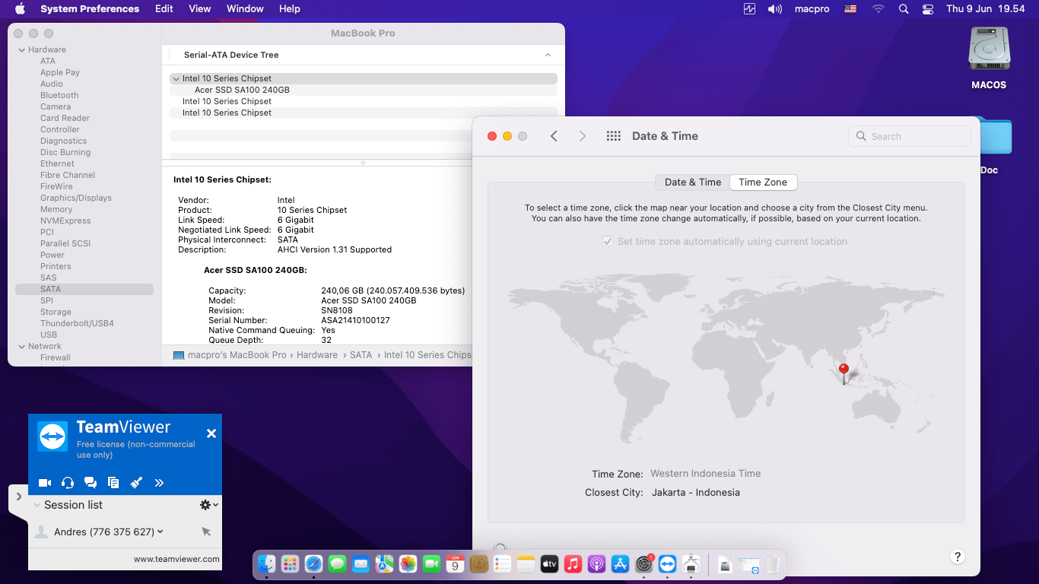The height and width of the screenshot is (584, 1039).
Task: Open the MACOS drive desktop icon
Action: [x=989, y=59]
